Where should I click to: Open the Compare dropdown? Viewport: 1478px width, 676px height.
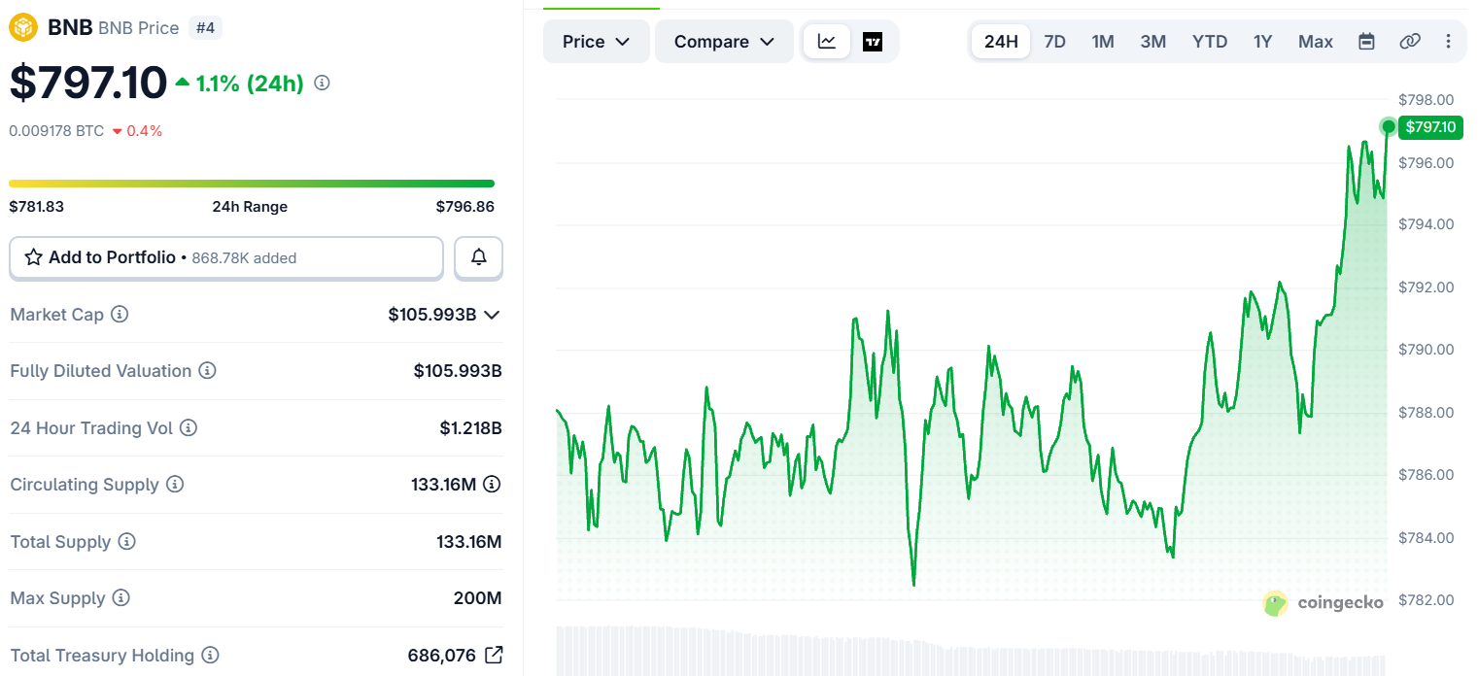724,42
